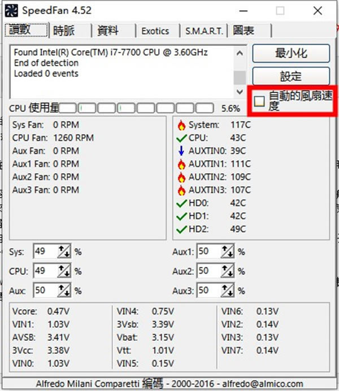Click the Aux fan speed spinner arrows

click(64, 290)
